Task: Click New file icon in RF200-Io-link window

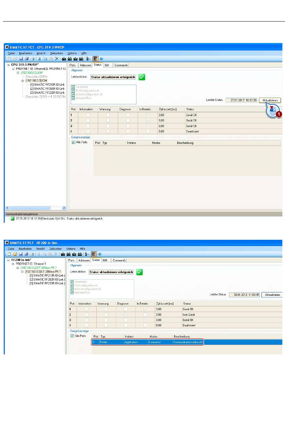Action: tap(9, 254)
